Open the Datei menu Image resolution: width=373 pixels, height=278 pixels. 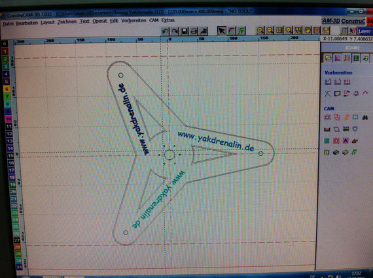click(8, 23)
